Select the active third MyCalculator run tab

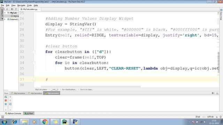52,93
